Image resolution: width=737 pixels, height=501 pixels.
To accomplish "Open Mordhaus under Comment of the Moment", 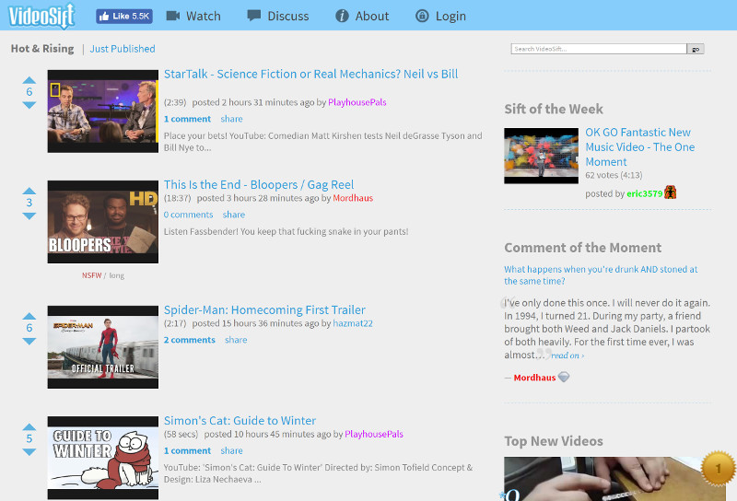I will click(x=534, y=378).
